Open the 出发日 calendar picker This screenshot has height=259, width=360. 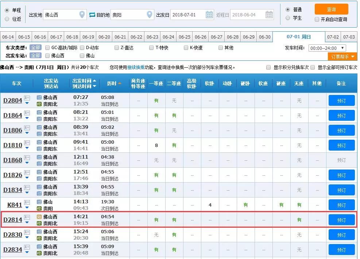pyautogui.click(x=209, y=15)
